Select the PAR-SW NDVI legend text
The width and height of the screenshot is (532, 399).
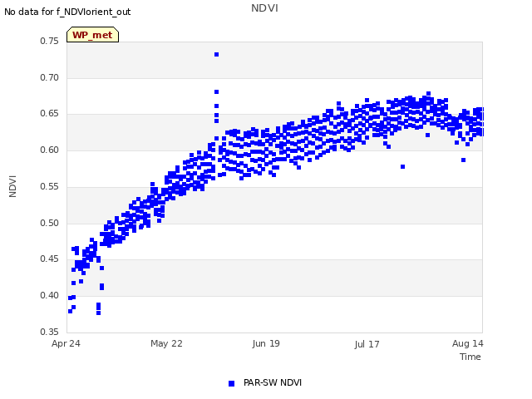tap(273, 382)
